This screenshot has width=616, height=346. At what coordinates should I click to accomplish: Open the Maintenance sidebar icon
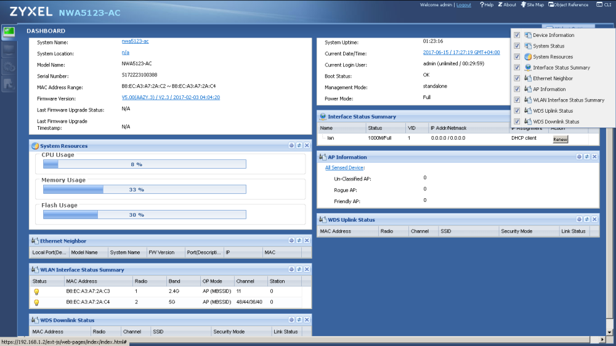[x=9, y=84]
